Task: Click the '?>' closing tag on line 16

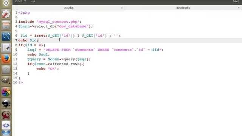Action: click(21, 82)
